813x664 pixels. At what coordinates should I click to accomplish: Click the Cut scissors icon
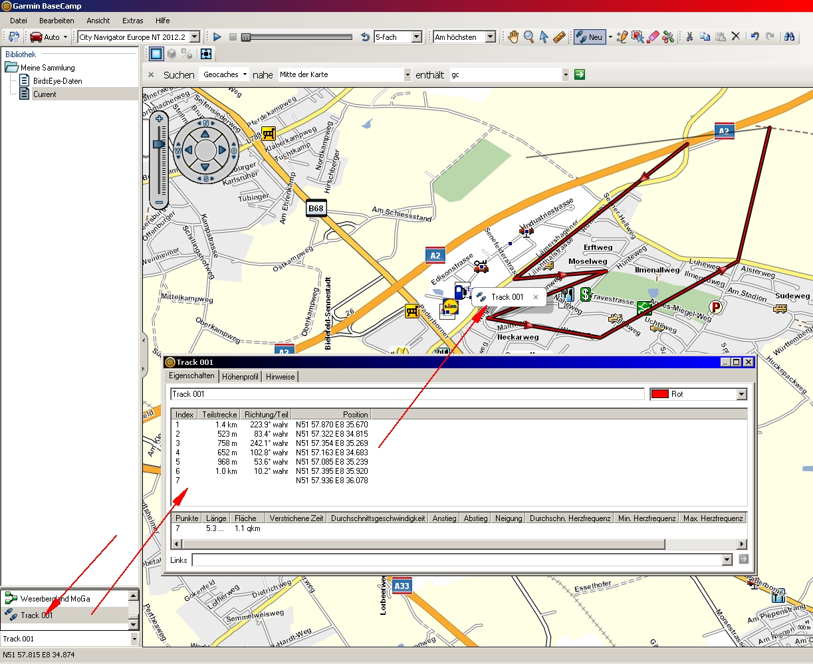(x=689, y=37)
